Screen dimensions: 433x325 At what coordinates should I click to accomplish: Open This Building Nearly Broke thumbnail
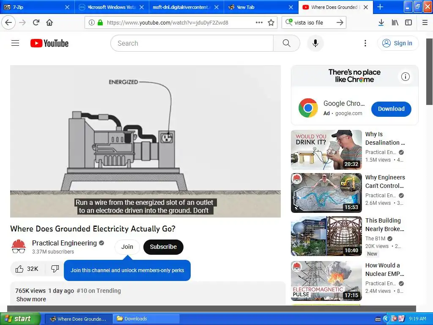pos(326,236)
